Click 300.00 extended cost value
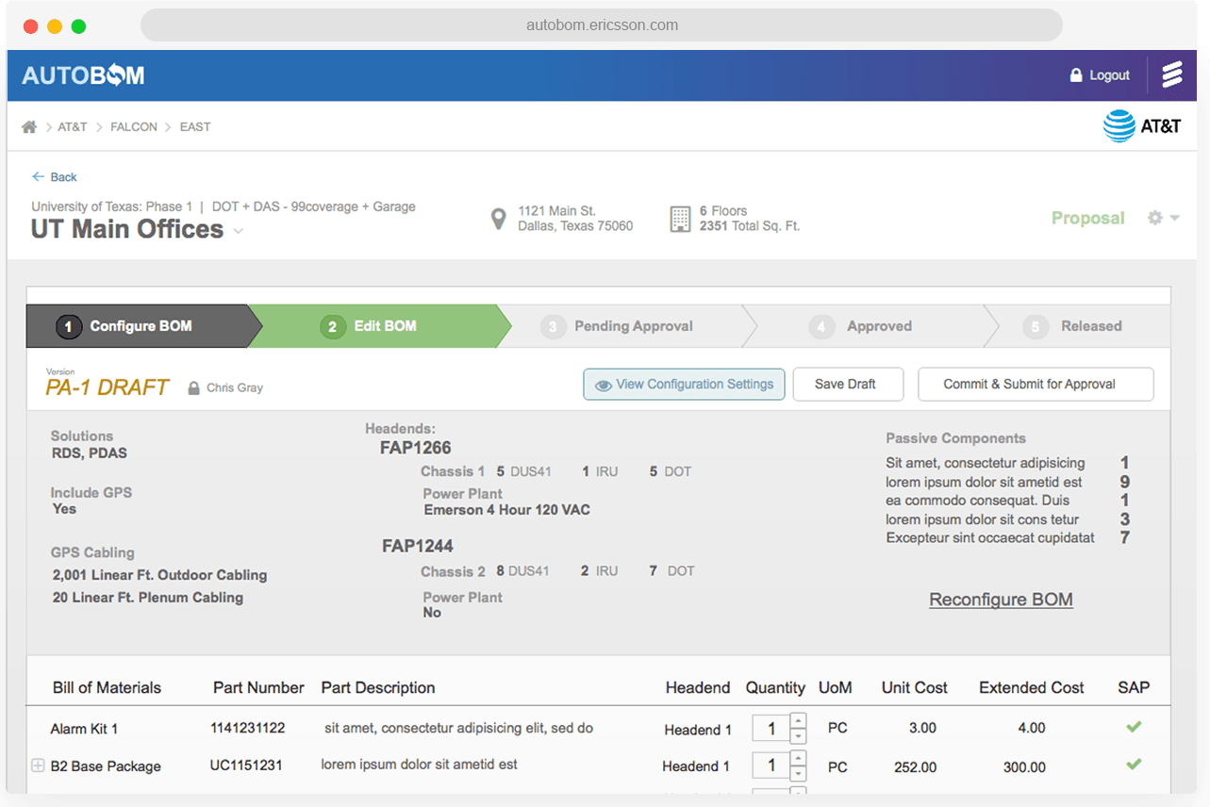1210x807 pixels. click(1024, 767)
